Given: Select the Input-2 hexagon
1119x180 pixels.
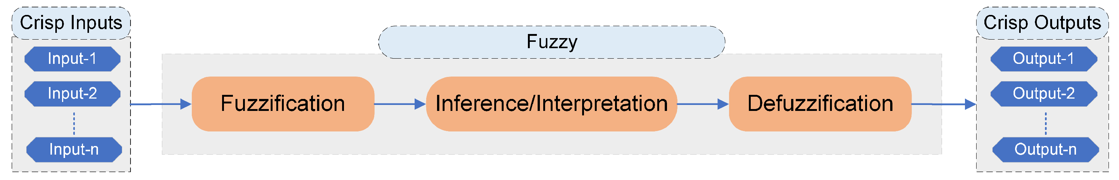Looking at the screenshot, I should [72, 94].
